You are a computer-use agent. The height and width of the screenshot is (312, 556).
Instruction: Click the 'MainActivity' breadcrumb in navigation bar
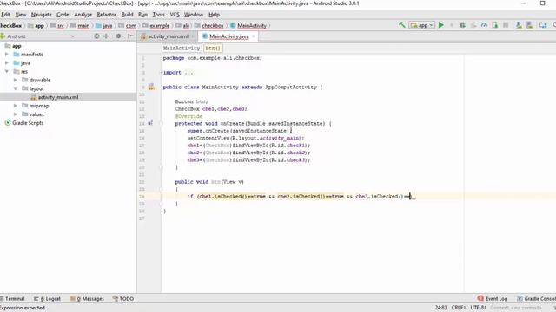pyautogui.click(x=251, y=25)
